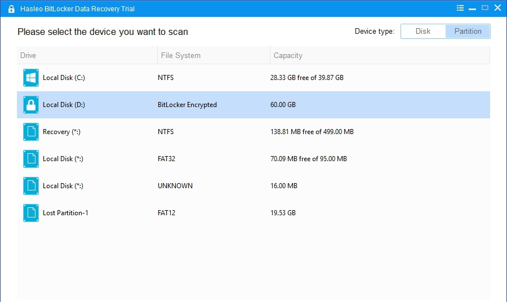Maximize the Hasleo BitLocker Data Recovery window

pos(485,8)
